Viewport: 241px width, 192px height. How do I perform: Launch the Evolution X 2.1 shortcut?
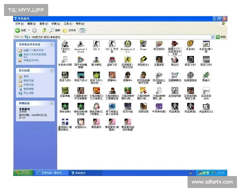coord(128,46)
